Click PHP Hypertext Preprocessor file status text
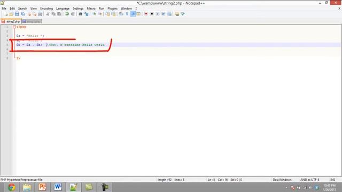 pyautogui.click(x=21, y=180)
